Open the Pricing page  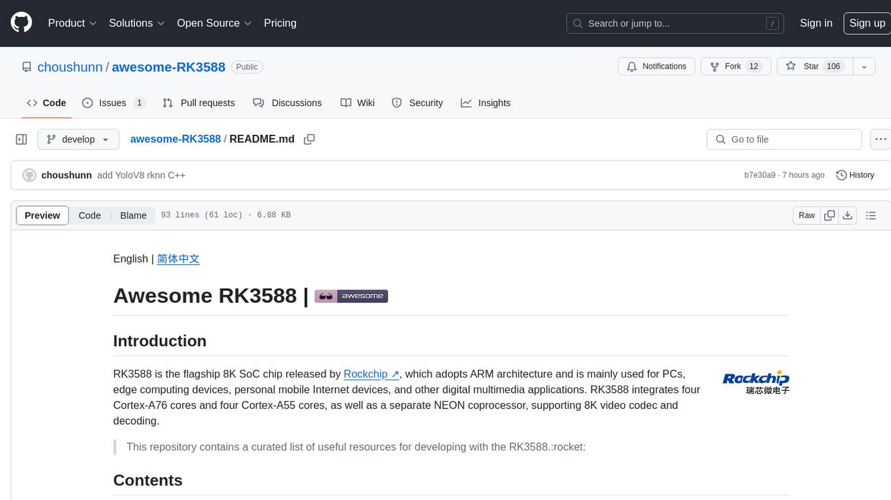(x=280, y=23)
